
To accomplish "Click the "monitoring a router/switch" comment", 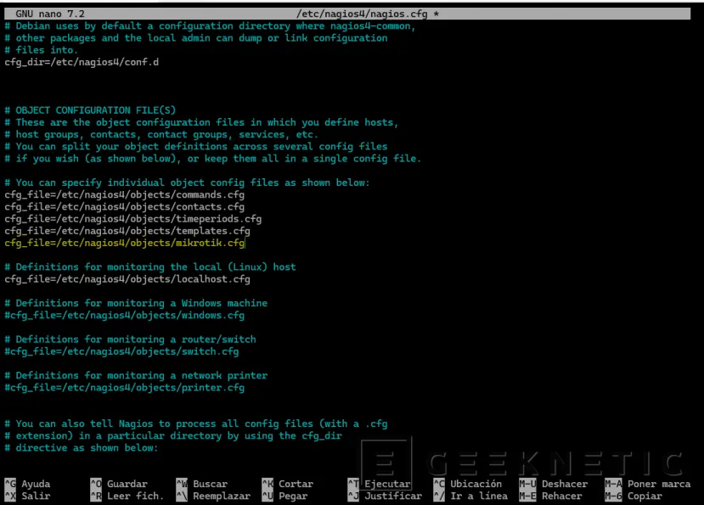I will [x=130, y=339].
